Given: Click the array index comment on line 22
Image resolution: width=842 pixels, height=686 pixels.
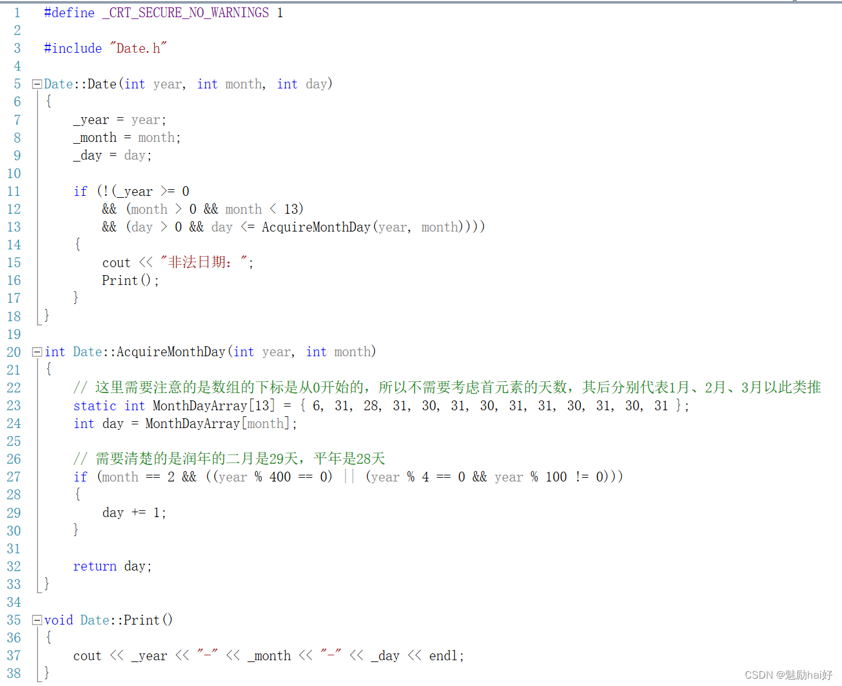Looking at the screenshot, I should 447,388.
